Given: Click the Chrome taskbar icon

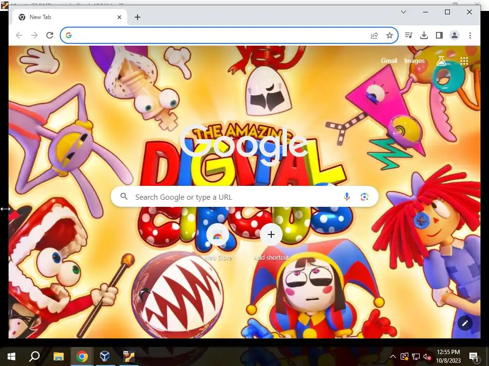Looking at the screenshot, I should [x=82, y=356].
